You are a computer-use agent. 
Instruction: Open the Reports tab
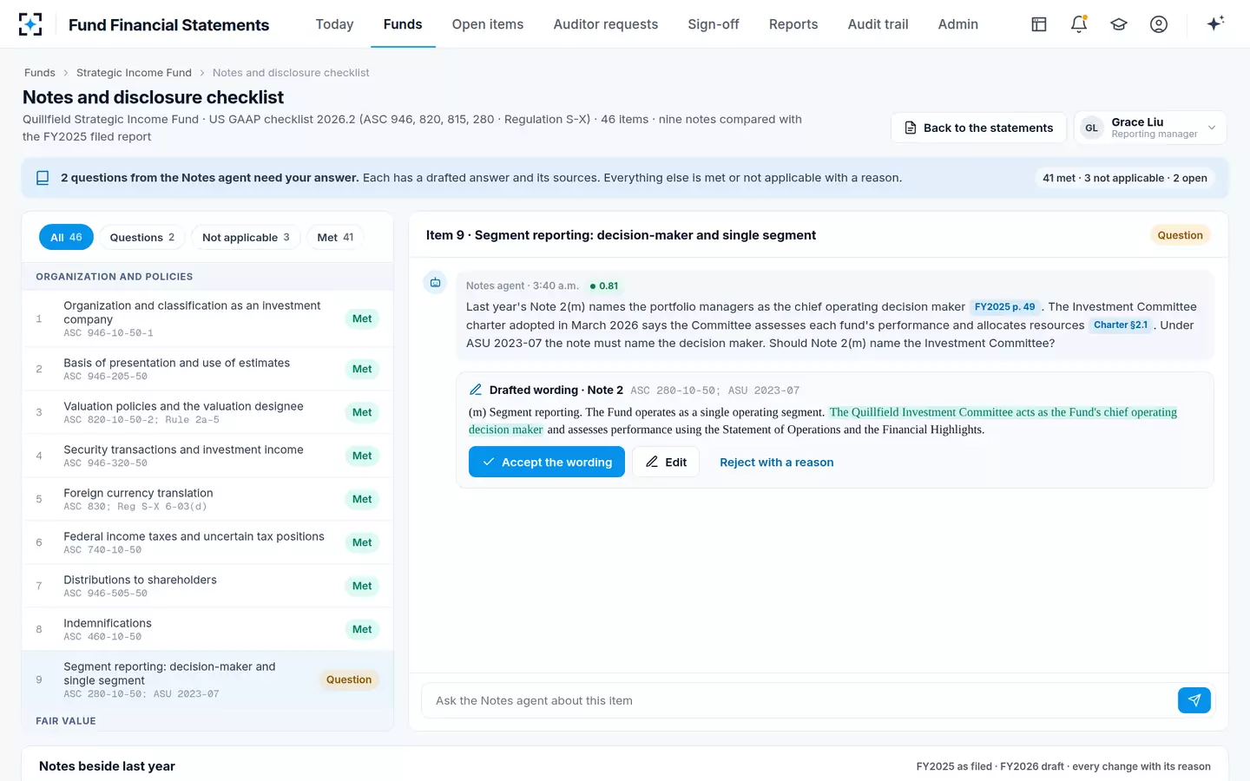[793, 24]
